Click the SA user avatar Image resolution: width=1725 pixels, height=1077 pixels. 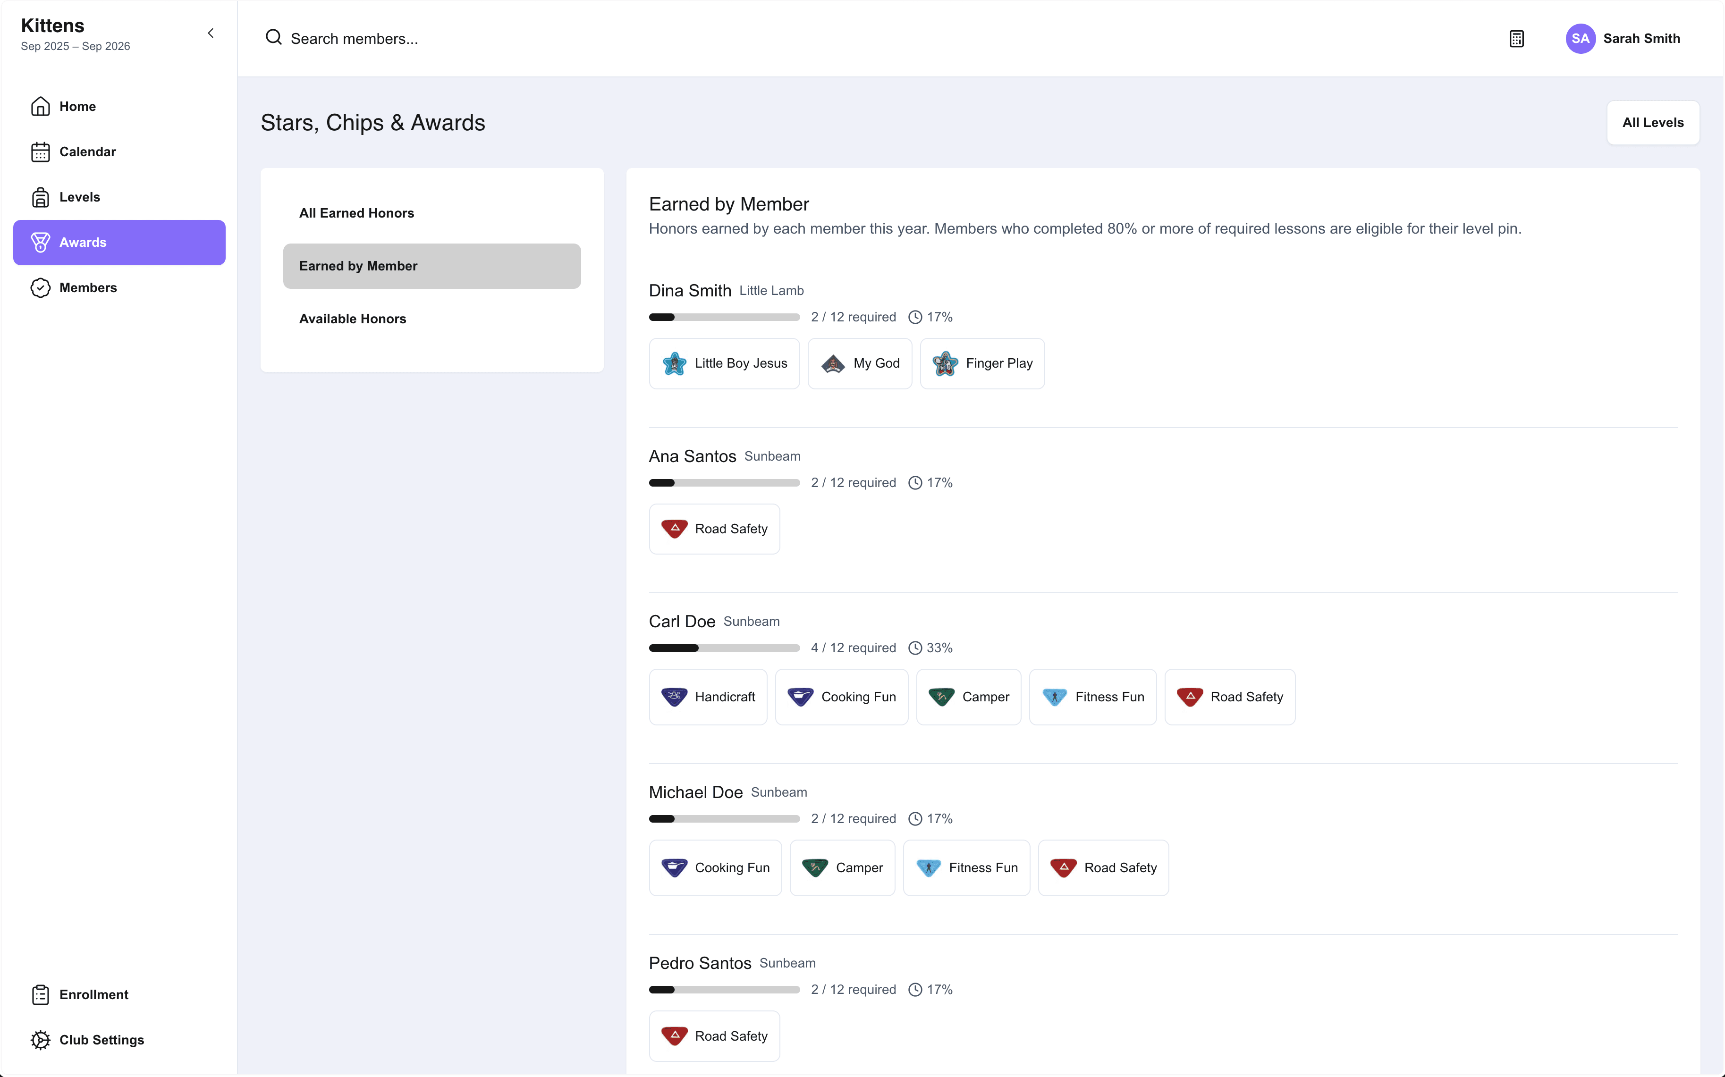coord(1580,39)
